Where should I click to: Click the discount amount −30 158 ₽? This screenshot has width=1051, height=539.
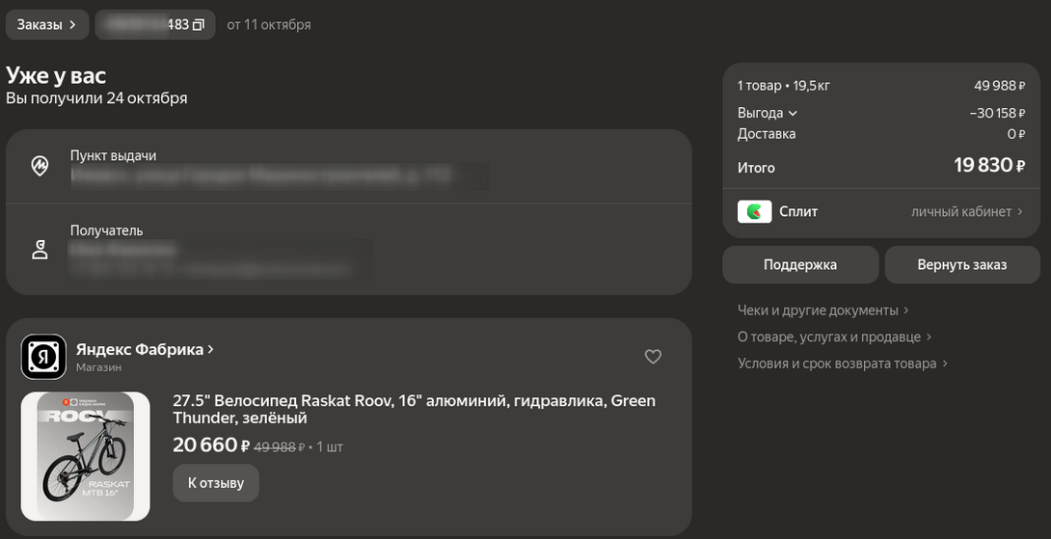[997, 114]
